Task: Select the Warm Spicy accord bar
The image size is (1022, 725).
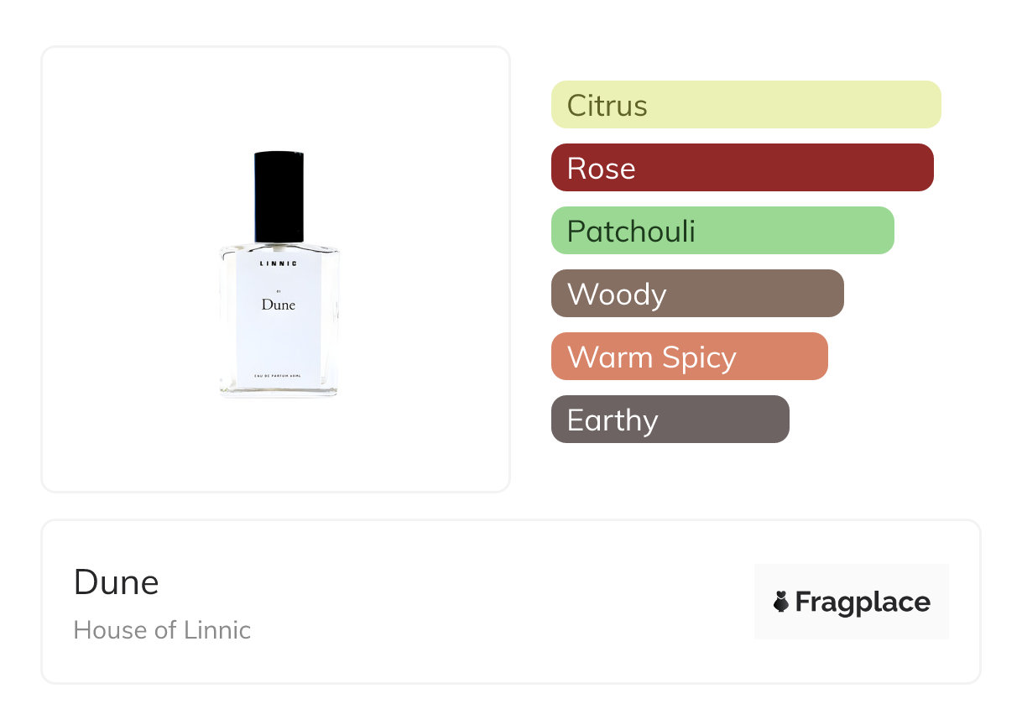Action: pos(690,357)
